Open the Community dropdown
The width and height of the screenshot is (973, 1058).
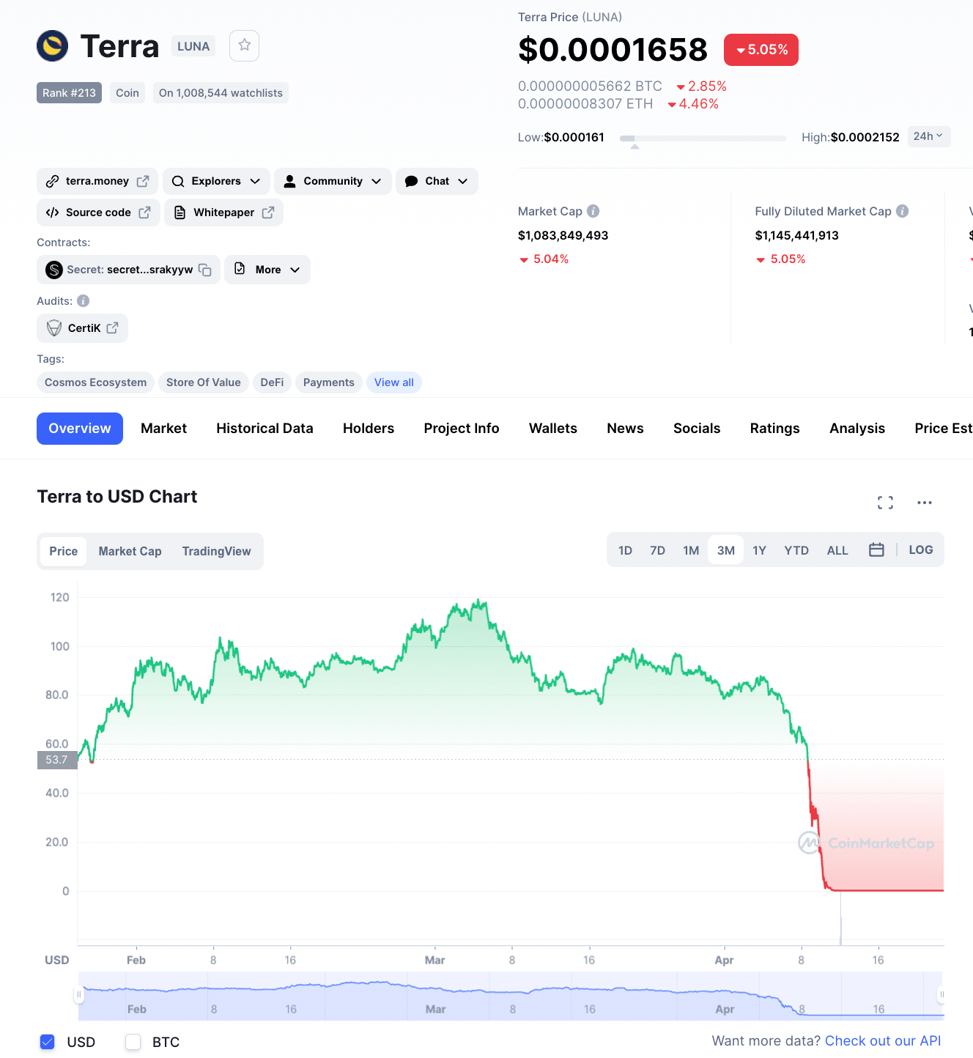(x=333, y=181)
